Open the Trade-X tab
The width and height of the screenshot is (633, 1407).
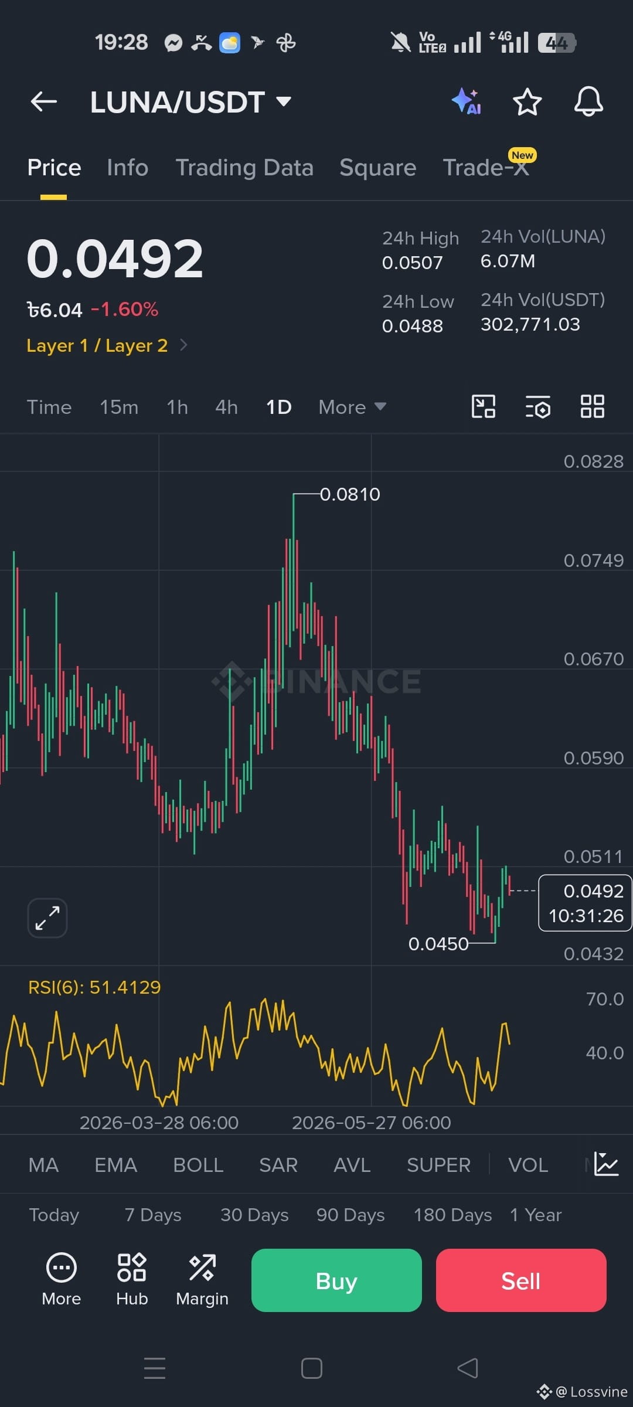pos(486,168)
